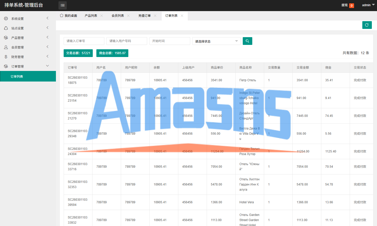This screenshot has width=377, height=226.
Task: Close the 会员列表 tab
Action: (128, 16)
